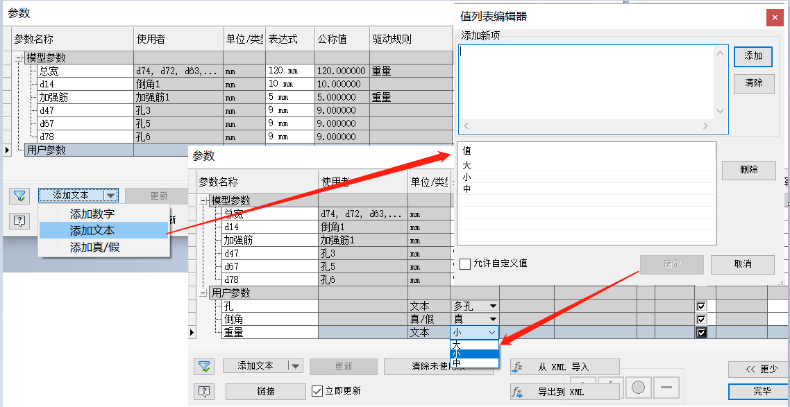Collapse 模型参数 node in rear 参数 dialog
790x407 pixels.
pos(19,58)
